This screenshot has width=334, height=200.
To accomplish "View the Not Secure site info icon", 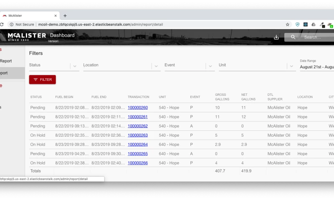I will (12, 25).
